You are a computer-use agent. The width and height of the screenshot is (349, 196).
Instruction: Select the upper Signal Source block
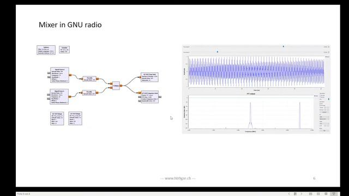pos(59,75)
